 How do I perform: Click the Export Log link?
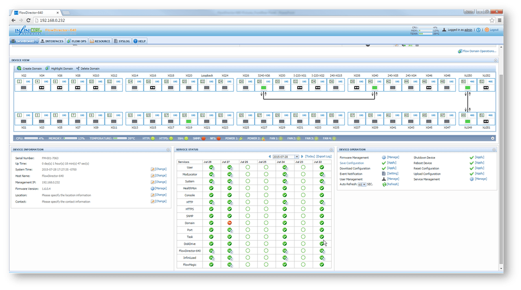point(324,157)
